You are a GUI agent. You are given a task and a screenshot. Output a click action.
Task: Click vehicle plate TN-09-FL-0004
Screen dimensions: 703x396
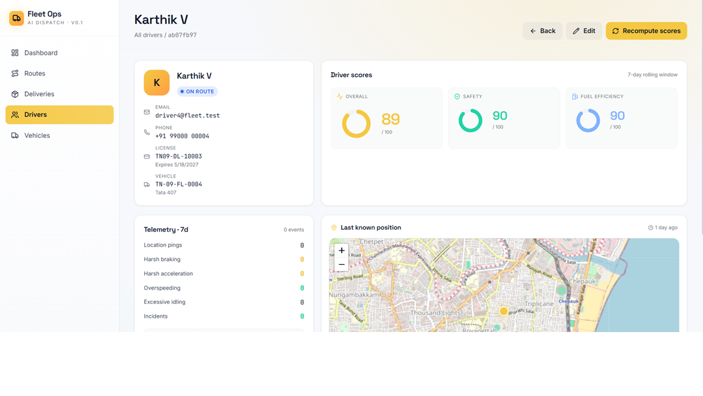click(x=179, y=185)
